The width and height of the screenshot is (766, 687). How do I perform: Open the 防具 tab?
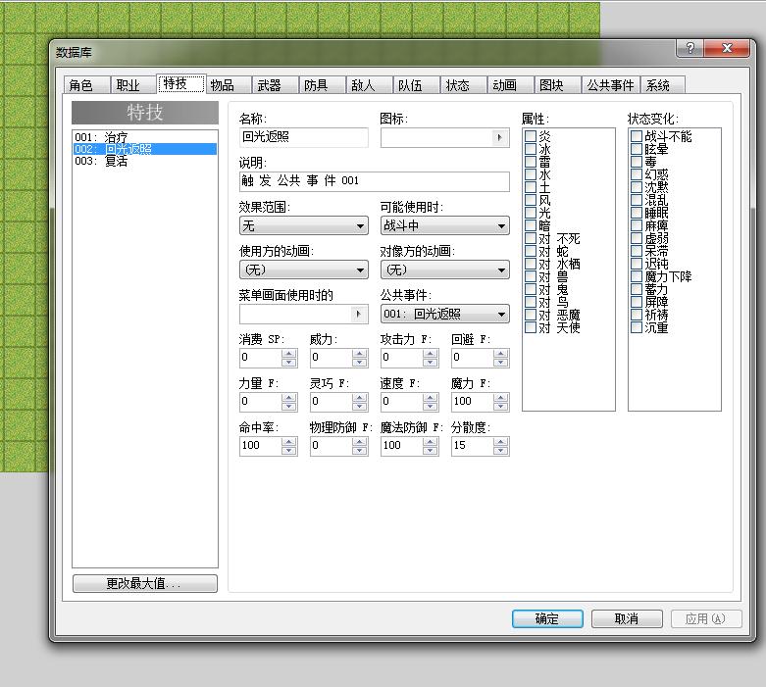[322, 85]
